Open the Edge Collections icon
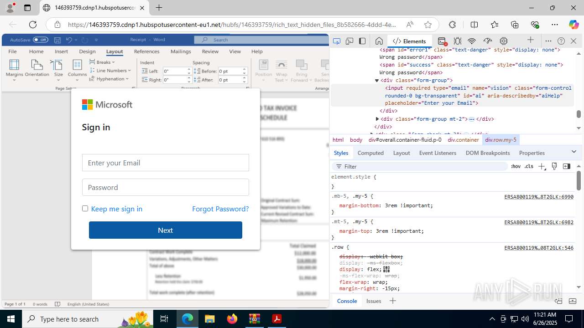The image size is (584, 328). 515,25
